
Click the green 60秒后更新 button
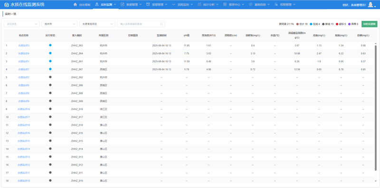tap(370, 24)
